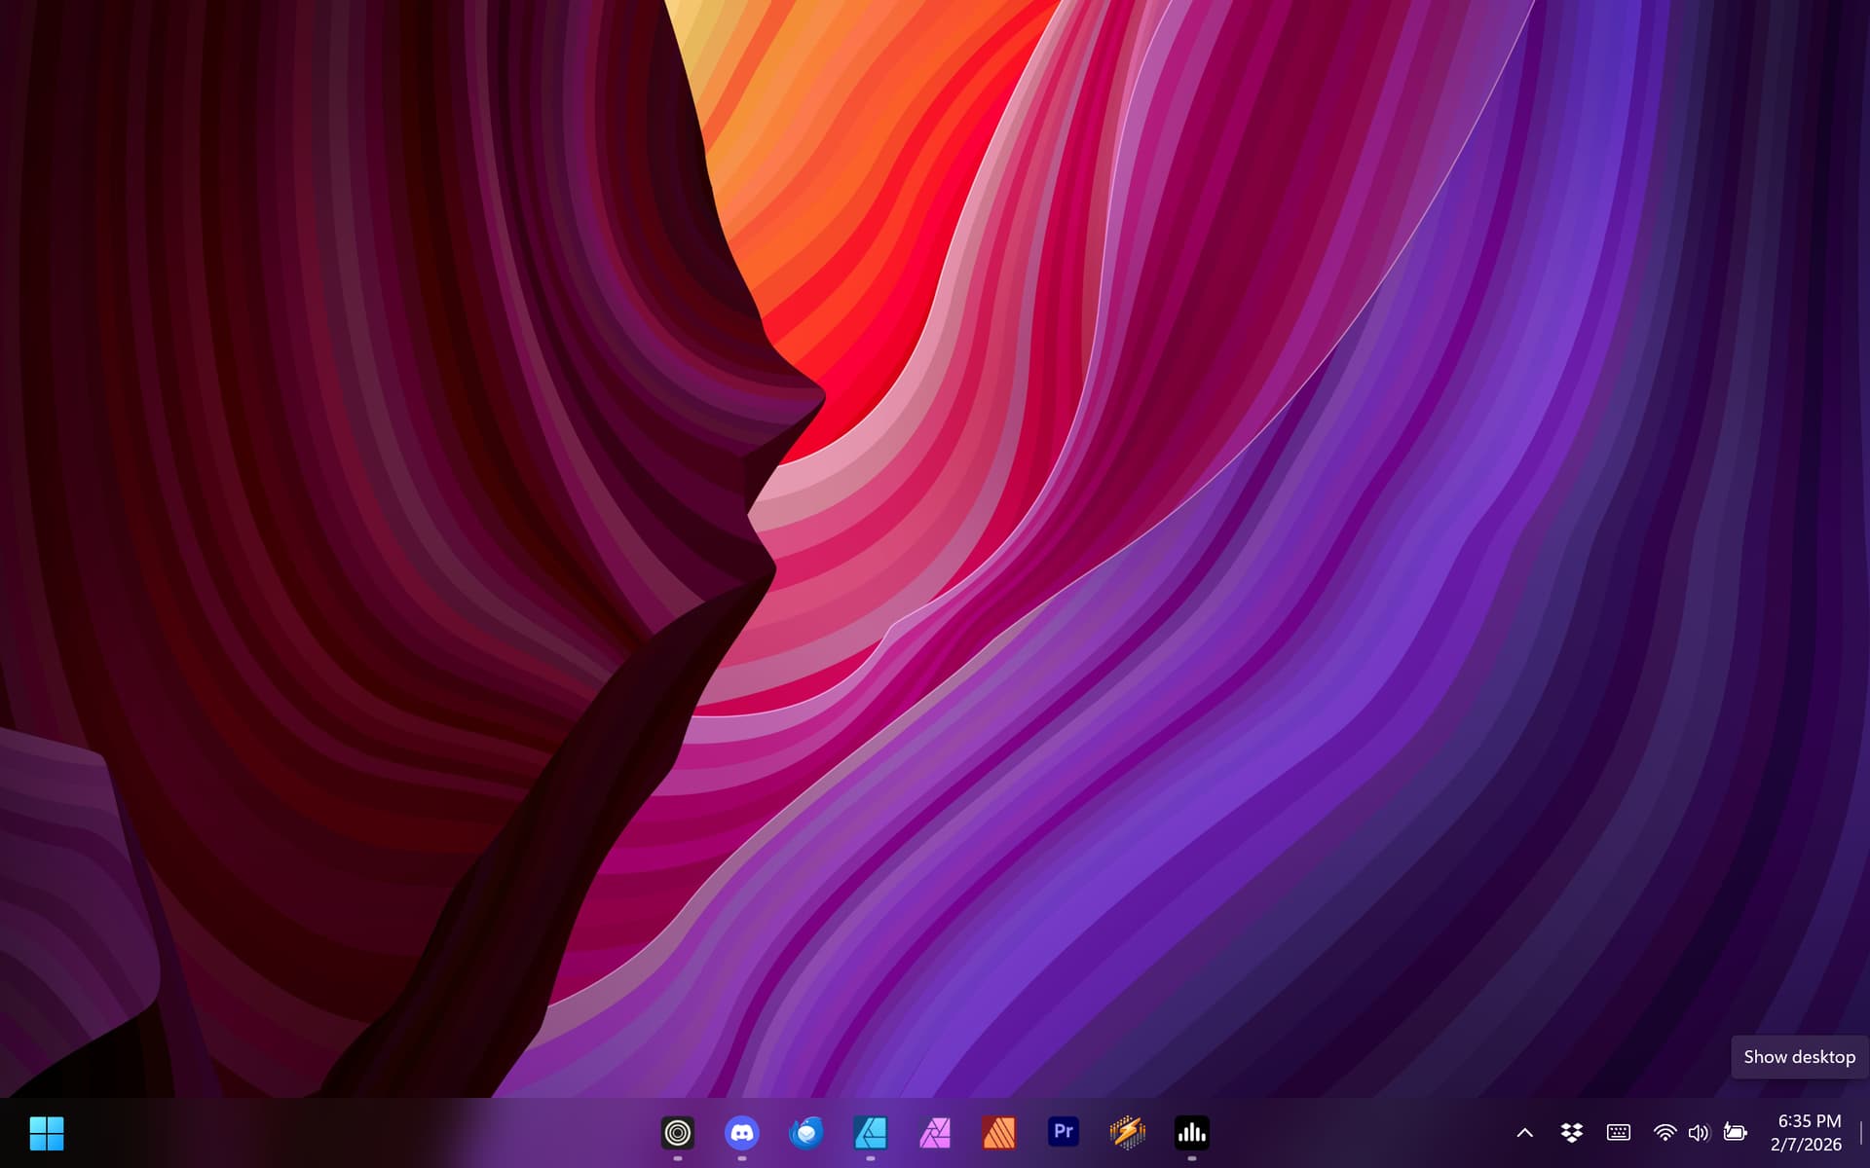Open Affinity Designer from the taskbar

pos(870,1133)
